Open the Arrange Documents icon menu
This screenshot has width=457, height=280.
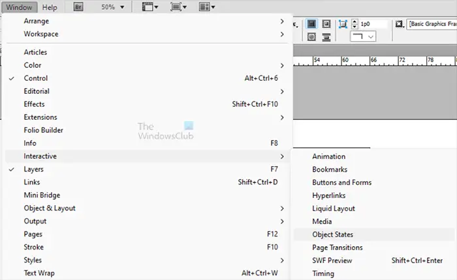pos(207,7)
